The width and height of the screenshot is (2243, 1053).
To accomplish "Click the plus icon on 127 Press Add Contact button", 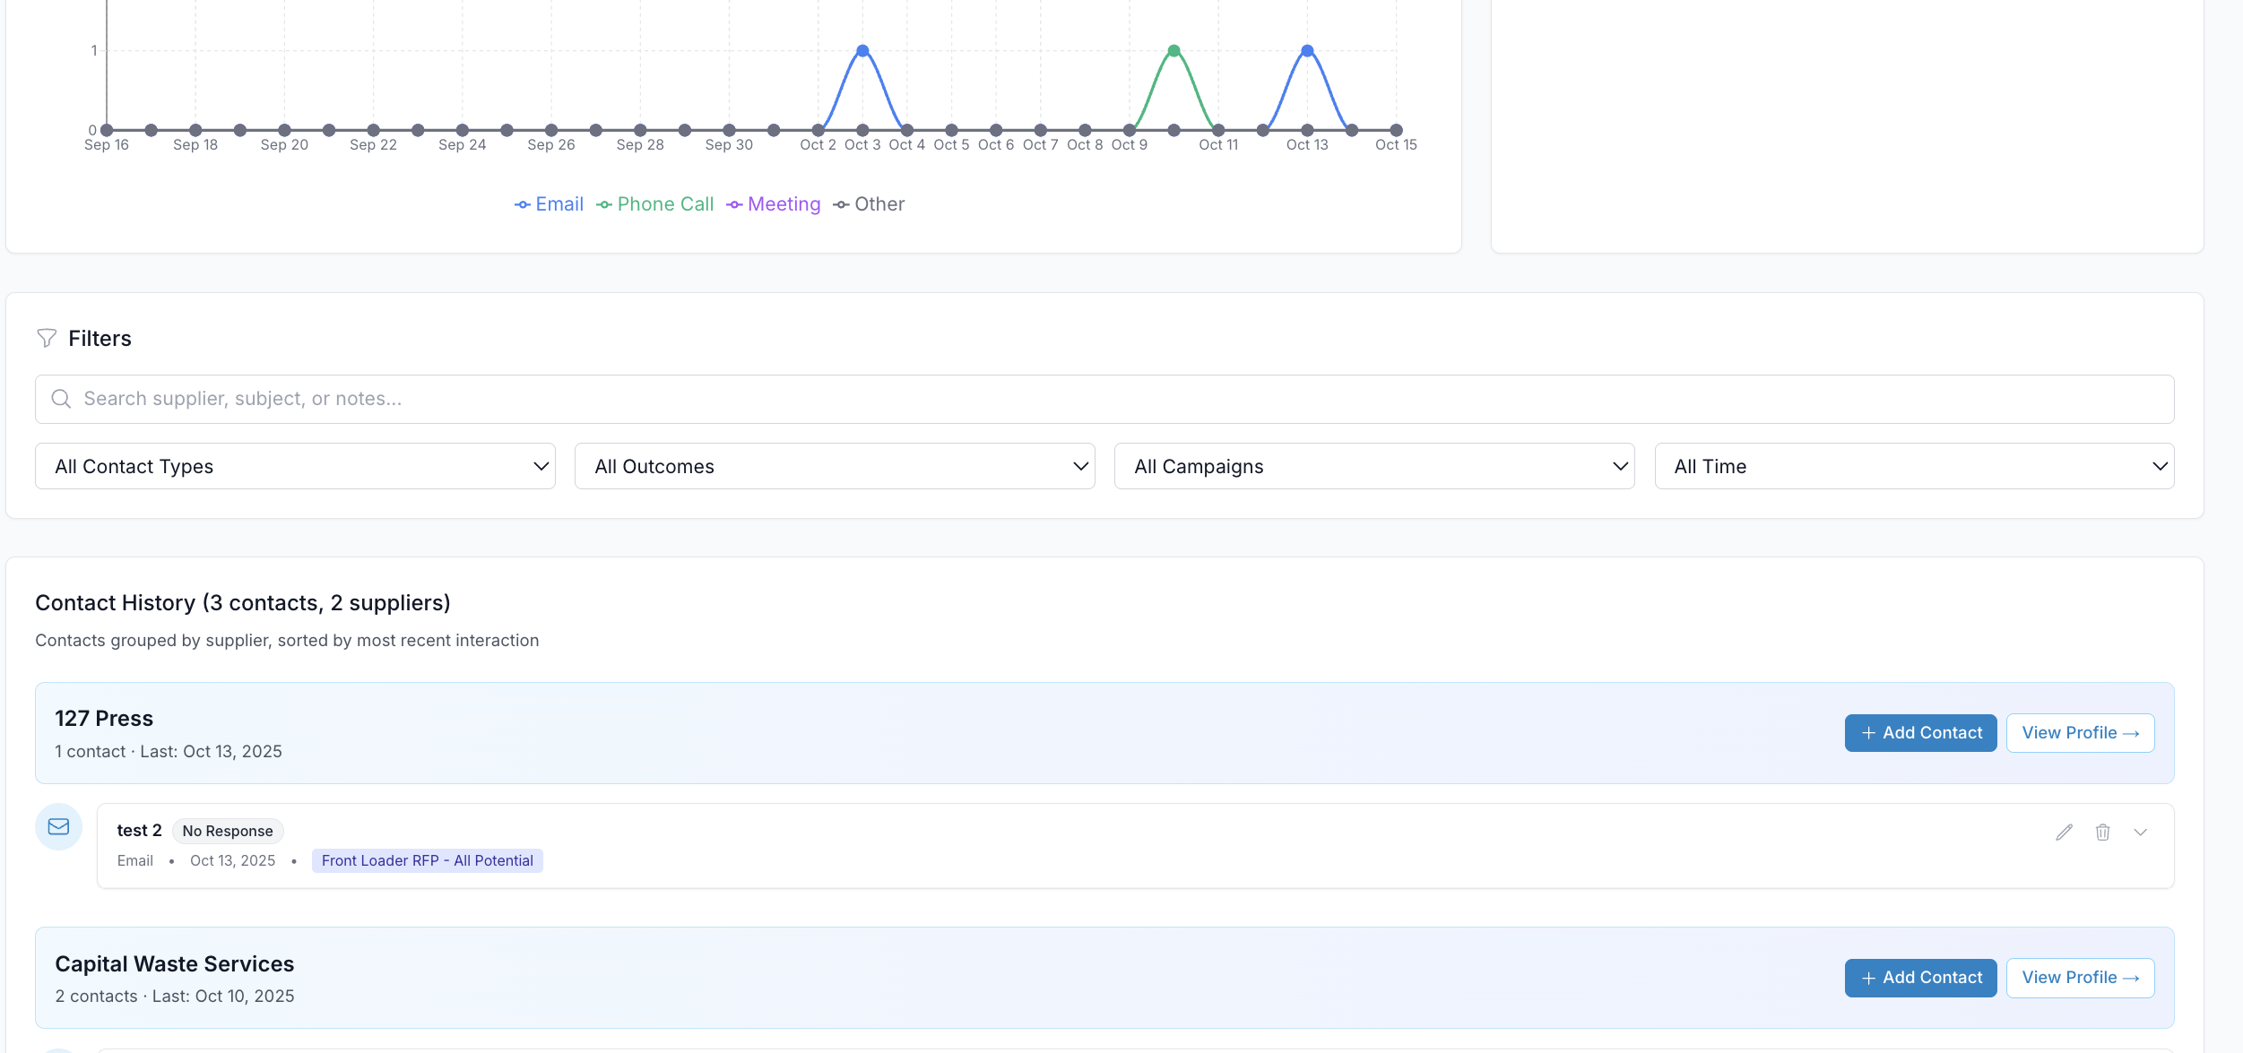I will click(x=1869, y=732).
